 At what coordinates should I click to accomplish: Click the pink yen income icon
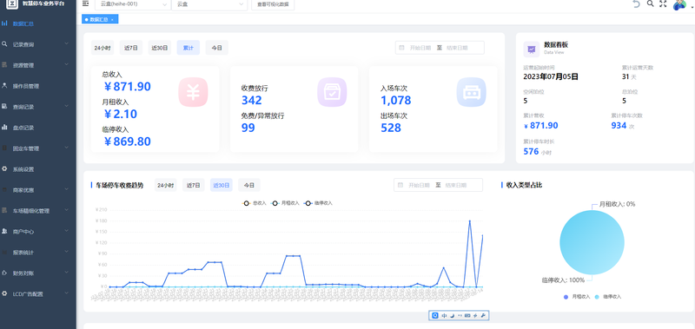pos(193,92)
